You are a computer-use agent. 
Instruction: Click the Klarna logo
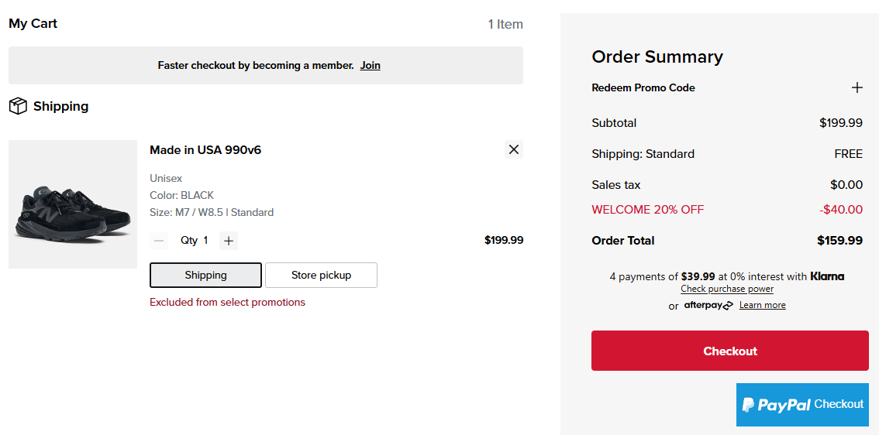tap(827, 276)
